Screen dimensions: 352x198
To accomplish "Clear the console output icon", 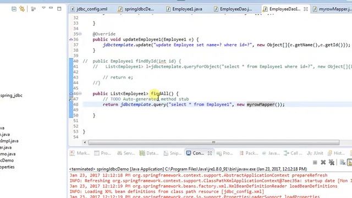I will click(342, 162).
